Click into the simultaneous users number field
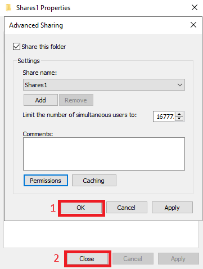The image size is (203, 269). point(164,116)
